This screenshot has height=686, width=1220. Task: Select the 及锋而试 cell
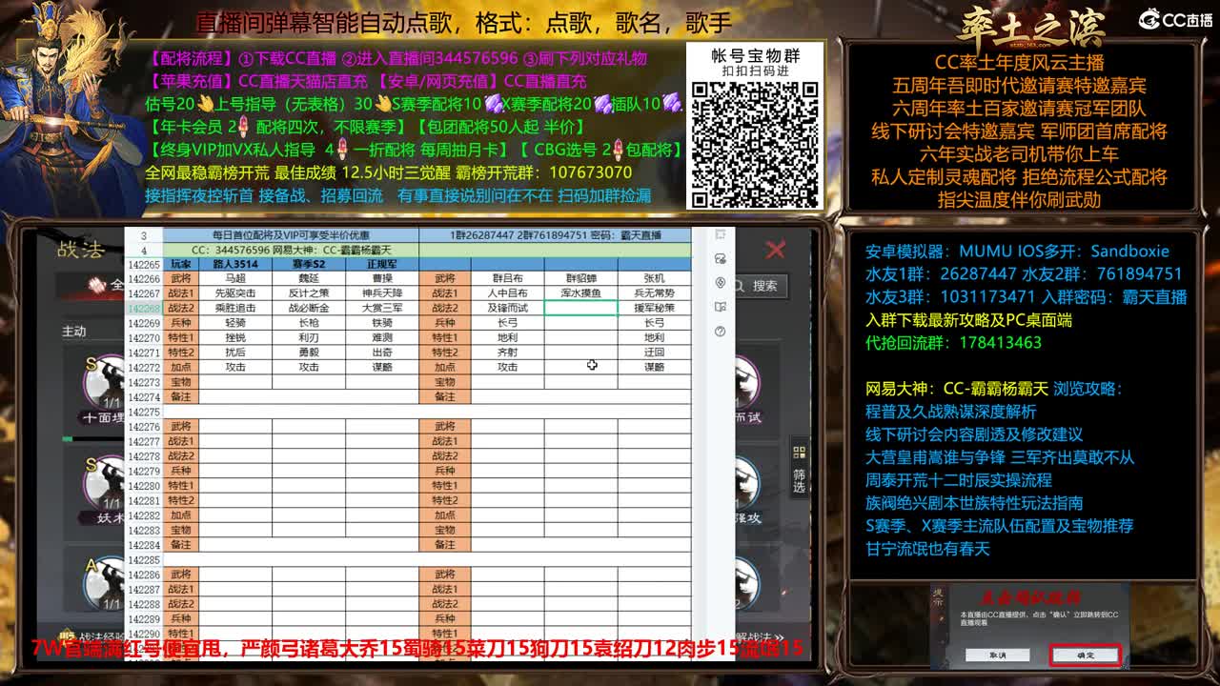507,308
